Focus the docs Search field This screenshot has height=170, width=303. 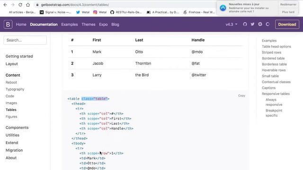[x=25, y=40]
